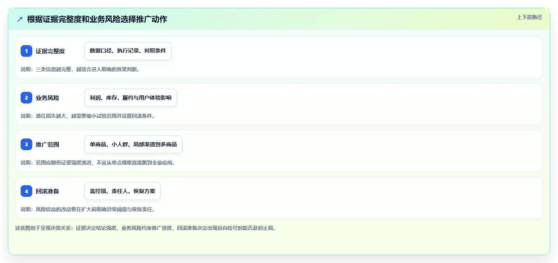558x263 pixels.
Task: Click the 回滚准备 row title
Action: [47, 191]
